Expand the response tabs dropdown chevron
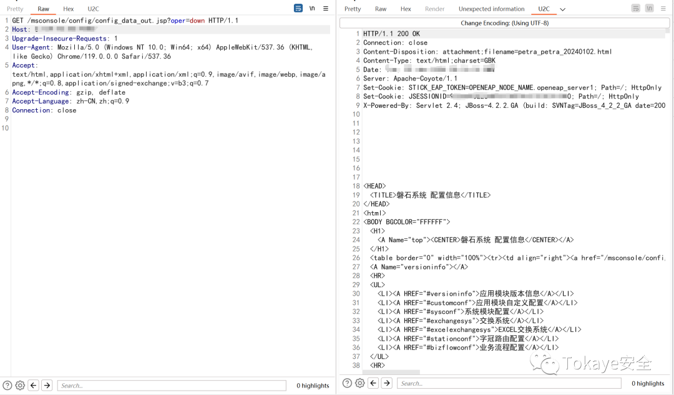Image resolution: width=674 pixels, height=395 pixels. point(563,9)
